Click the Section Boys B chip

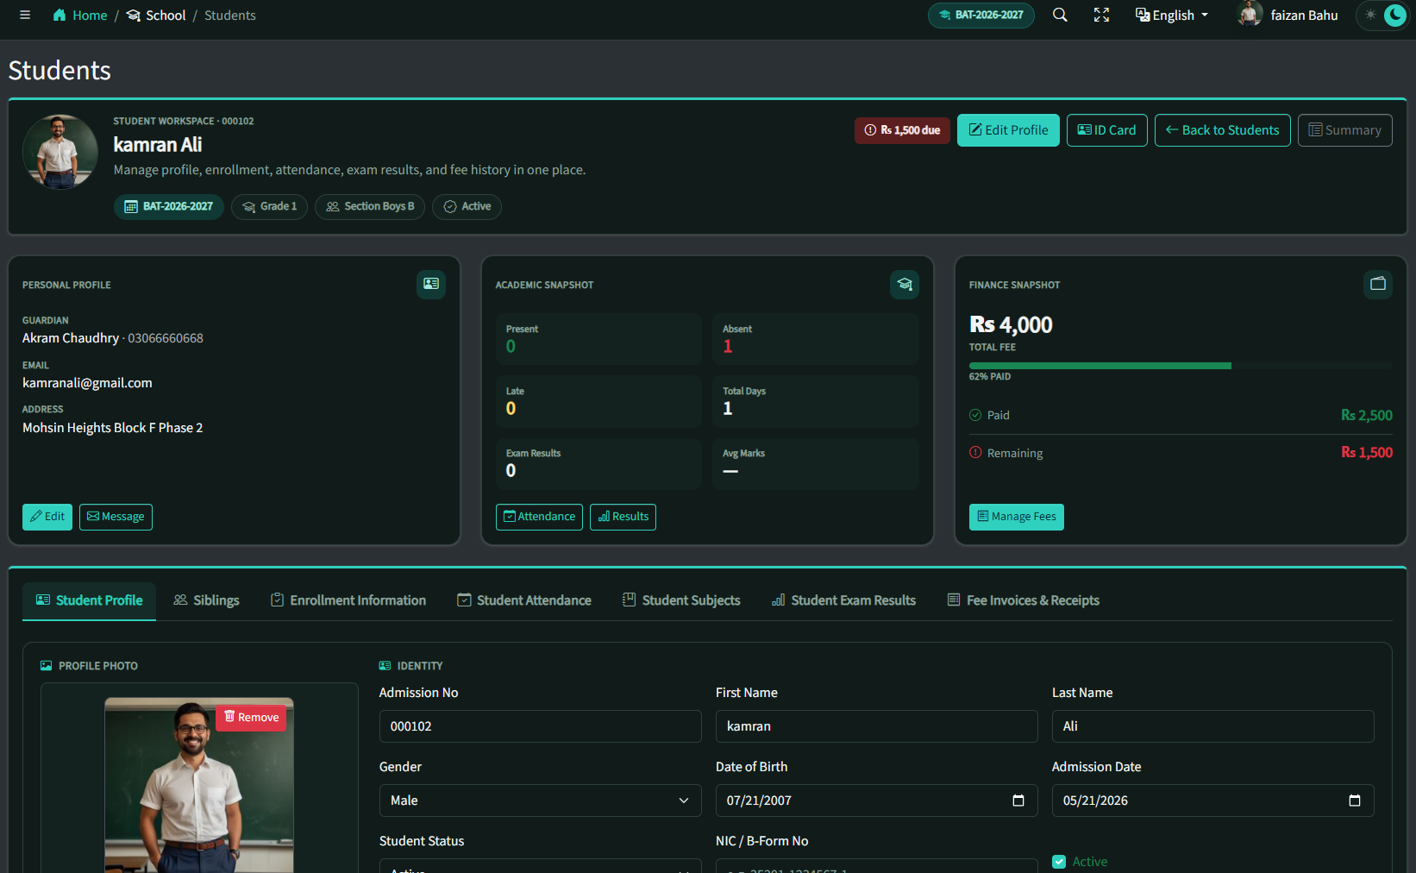370,206
